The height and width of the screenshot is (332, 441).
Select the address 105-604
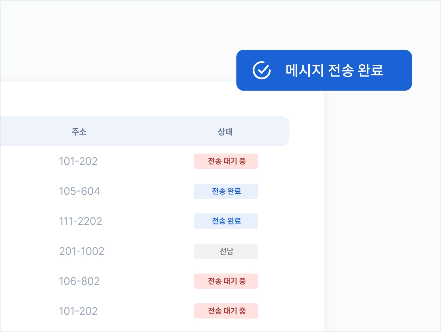[79, 191]
